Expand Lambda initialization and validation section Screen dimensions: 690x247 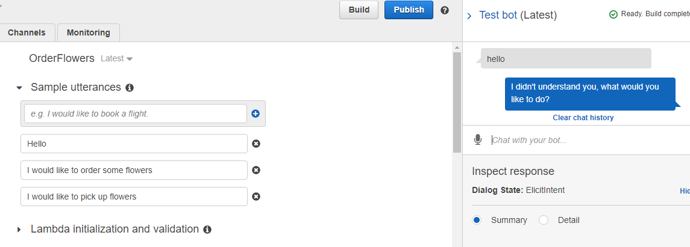pyautogui.click(x=19, y=230)
